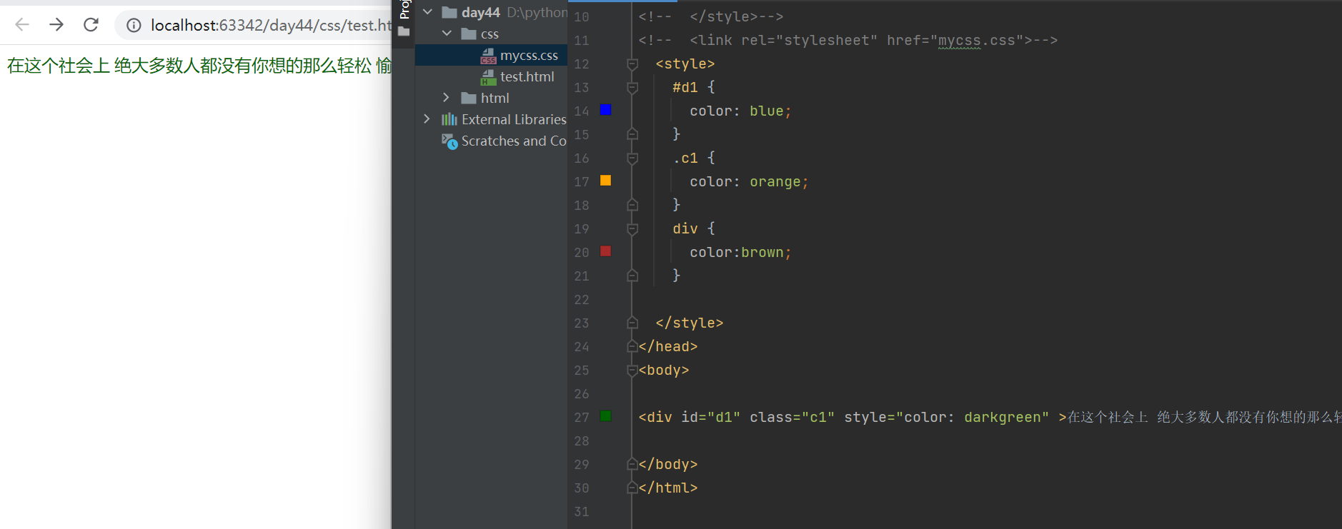Collapse the day44 project folder
Viewport: 1342px width, 529px height.
pos(427,12)
